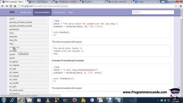The height and width of the screenshot is (103, 183).
Task: Open the Get Involved menu item
Action: tap(59, 12)
